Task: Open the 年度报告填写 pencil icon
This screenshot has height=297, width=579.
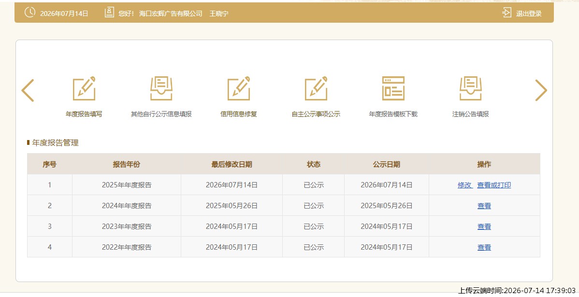Action: pyautogui.click(x=84, y=88)
